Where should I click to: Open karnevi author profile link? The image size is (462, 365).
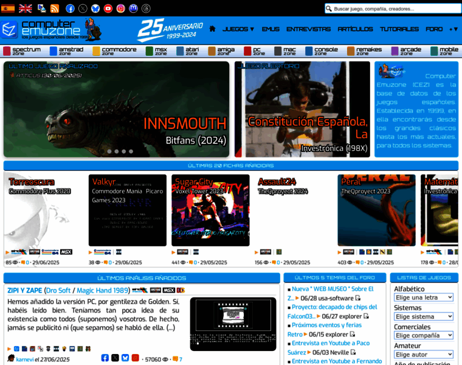tap(25, 360)
